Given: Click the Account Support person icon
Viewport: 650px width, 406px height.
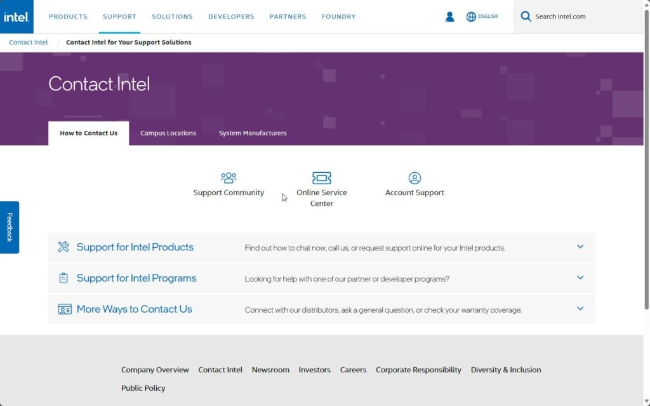Looking at the screenshot, I should click(x=414, y=178).
